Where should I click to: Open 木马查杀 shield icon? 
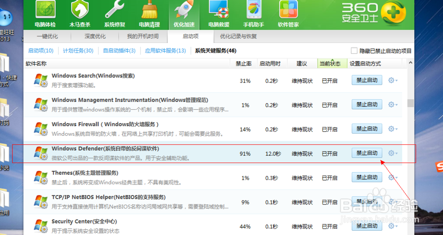(x=80, y=10)
